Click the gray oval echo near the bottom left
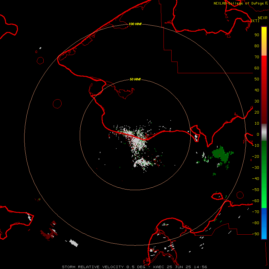The height and width of the screenshot is (269, 269). coord(74,243)
